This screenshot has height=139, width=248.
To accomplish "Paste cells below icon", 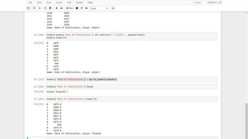I will [50, 8].
